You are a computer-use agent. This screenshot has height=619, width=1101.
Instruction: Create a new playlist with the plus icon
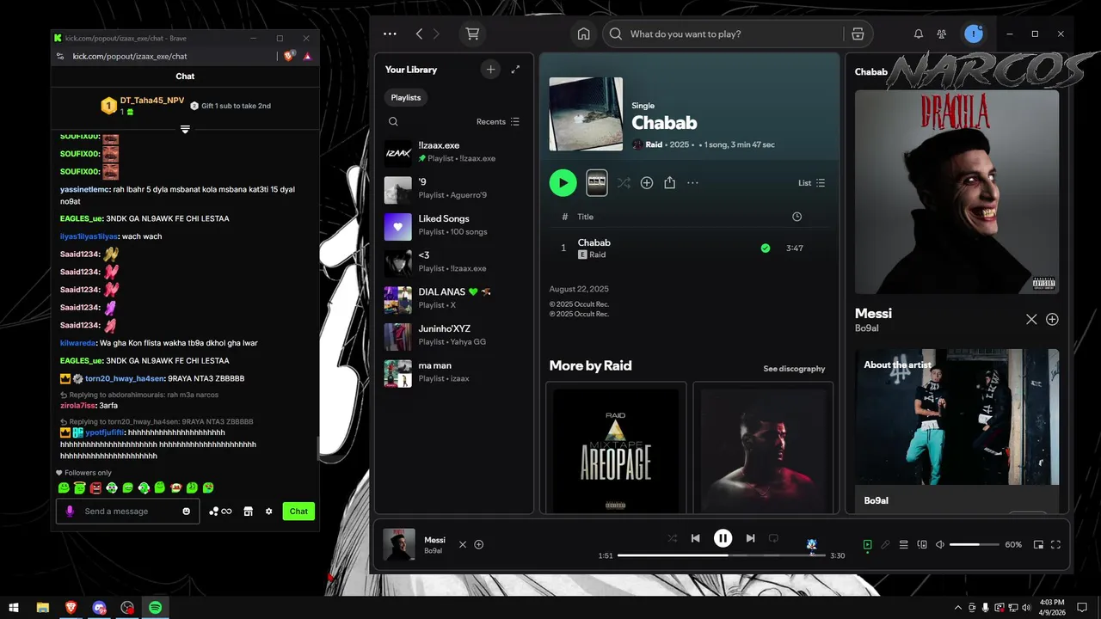pos(490,70)
